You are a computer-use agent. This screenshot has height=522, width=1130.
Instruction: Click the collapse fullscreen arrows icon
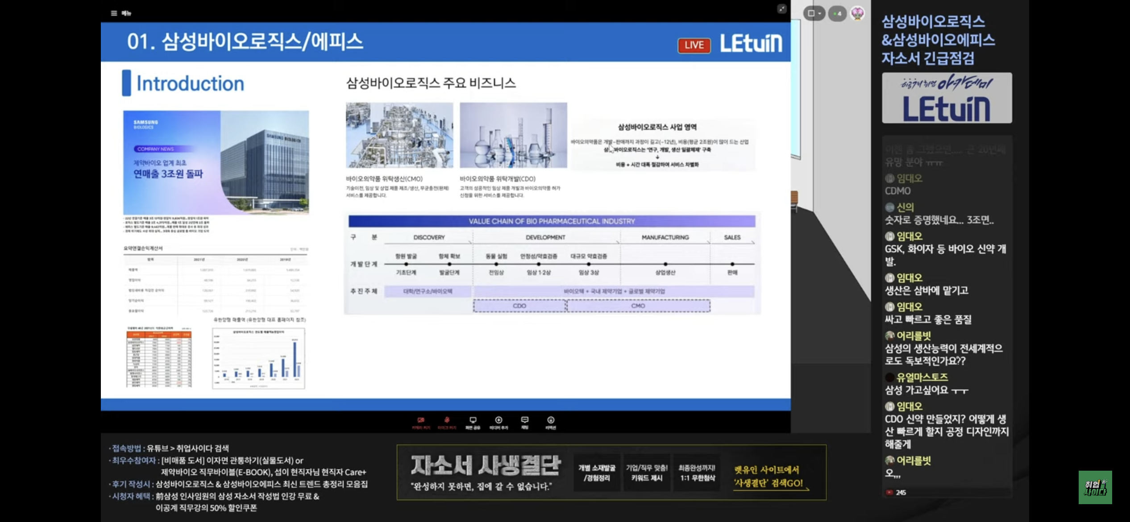781,9
